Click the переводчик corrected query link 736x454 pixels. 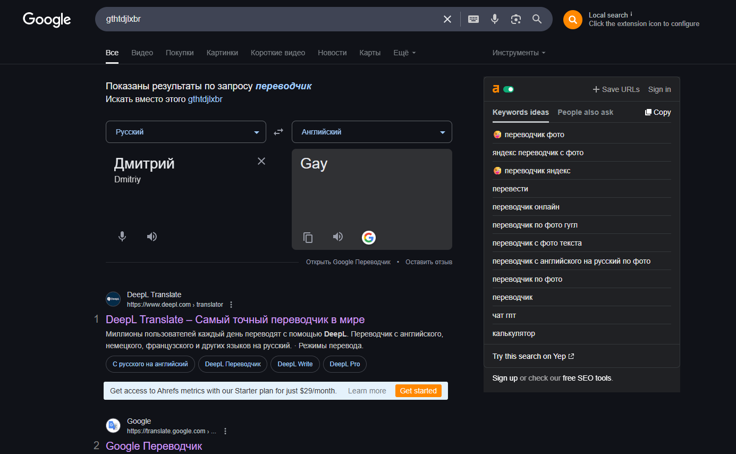tap(284, 86)
